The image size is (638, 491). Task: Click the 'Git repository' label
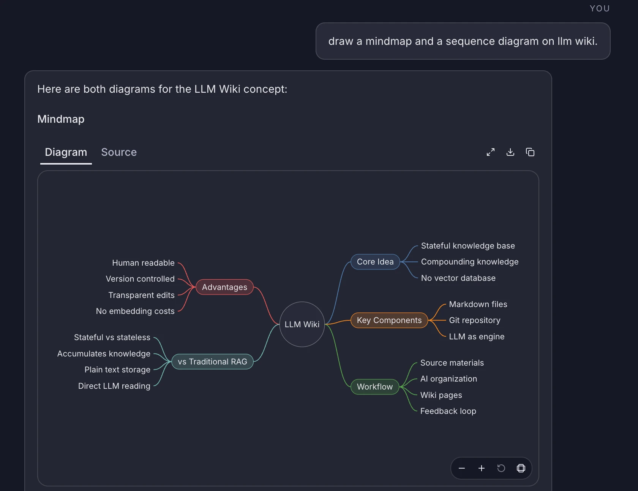pos(475,320)
